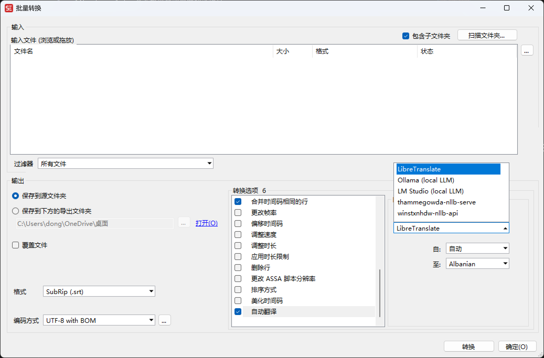Viewport: 544px width, 358px height.
Task: Click the 转换 button to start conversion
Action: click(x=469, y=346)
